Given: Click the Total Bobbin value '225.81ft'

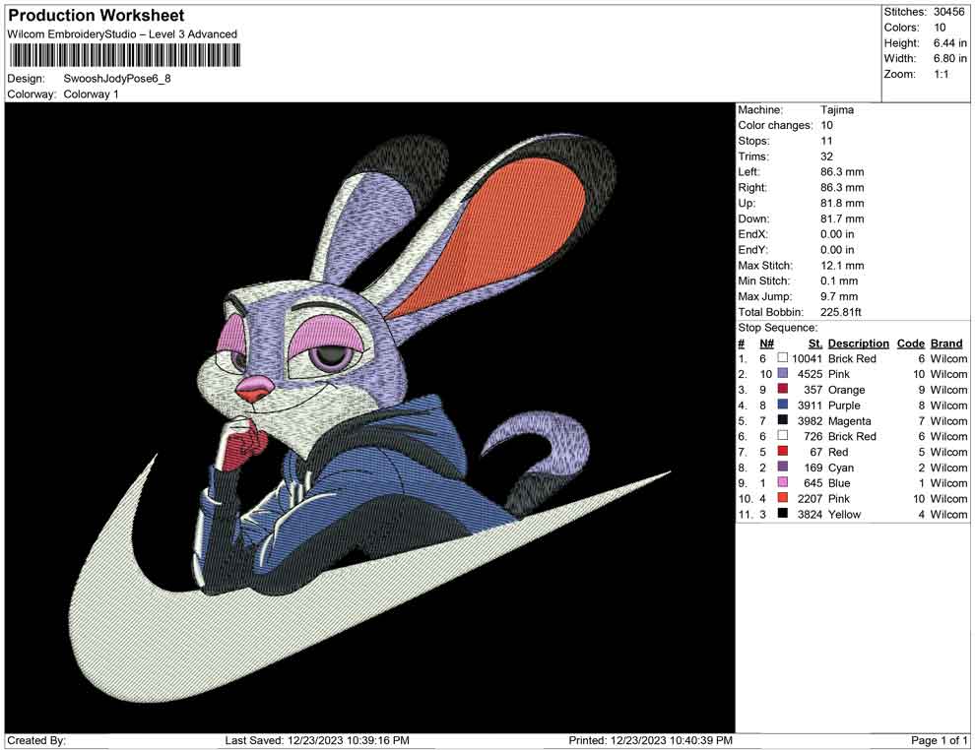Looking at the screenshot, I should pyautogui.click(x=841, y=312).
